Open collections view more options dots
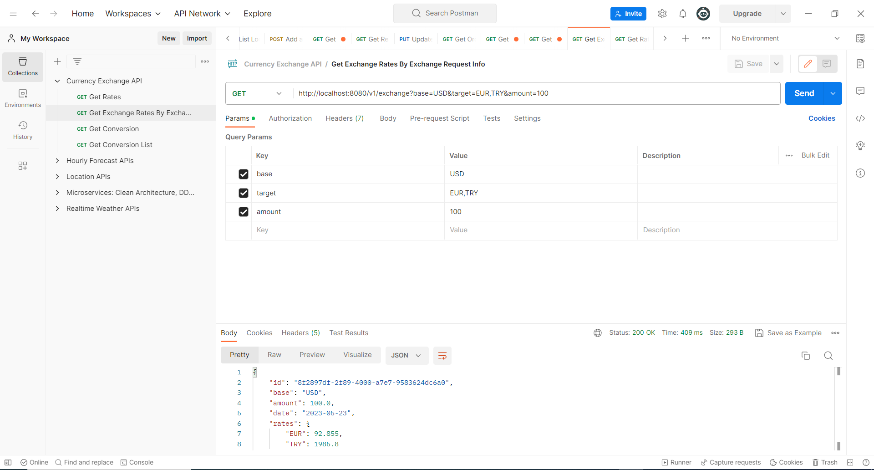 click(205, 61)
